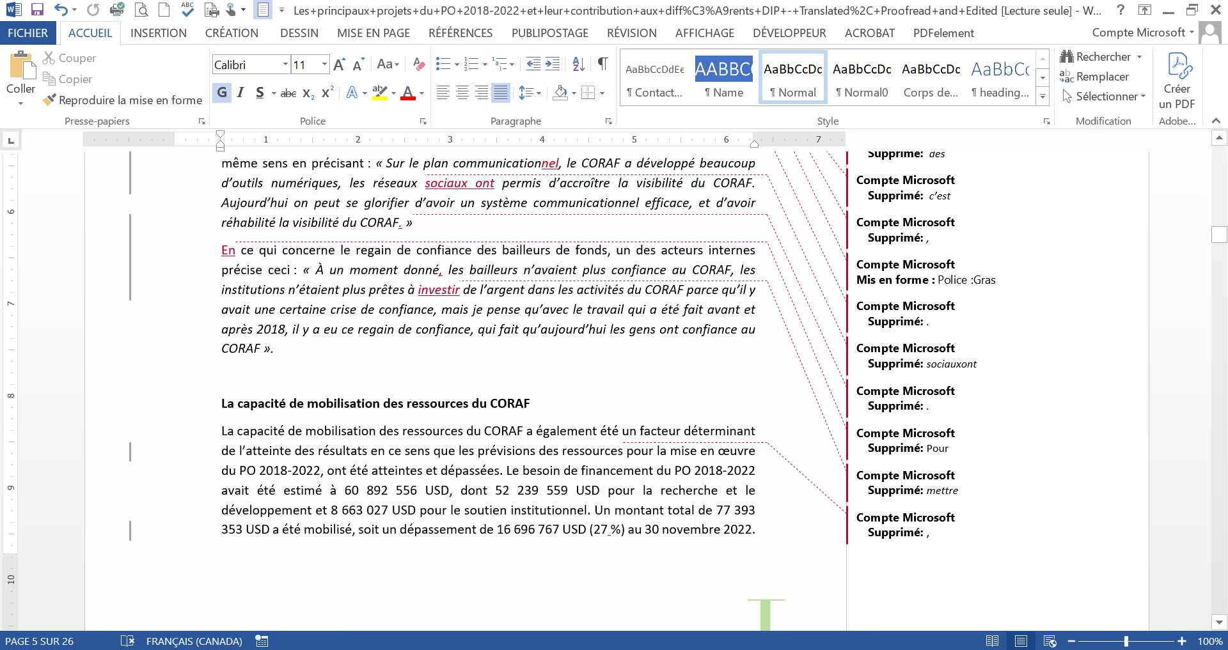Click the spell-check status icon in status bar
Screen dimensions: 1228x650
click(127, 640)
